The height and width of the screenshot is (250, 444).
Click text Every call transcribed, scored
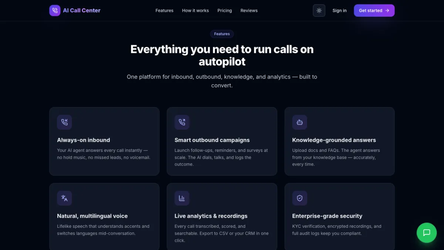tap(222, 233)
